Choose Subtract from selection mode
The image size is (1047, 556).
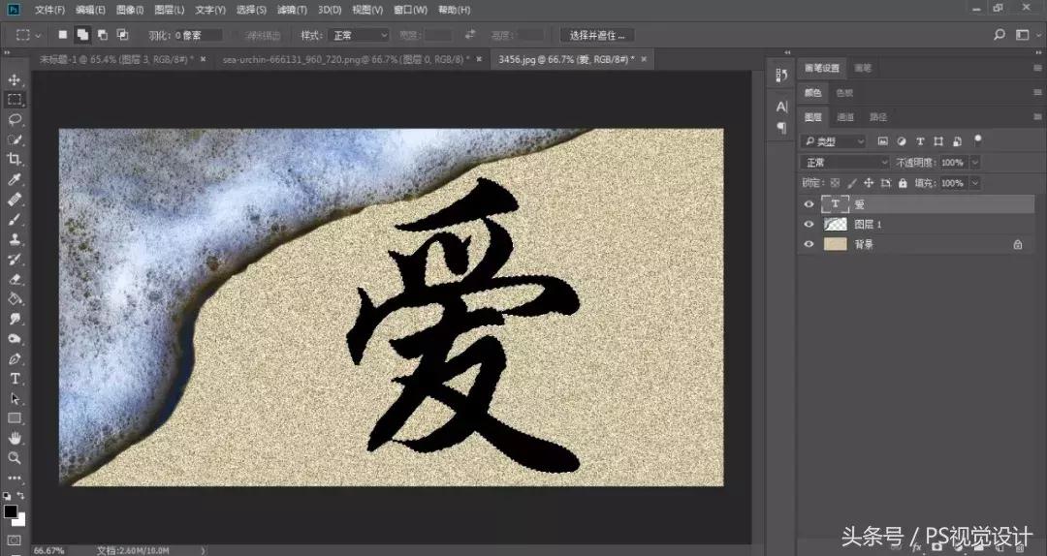102,35
